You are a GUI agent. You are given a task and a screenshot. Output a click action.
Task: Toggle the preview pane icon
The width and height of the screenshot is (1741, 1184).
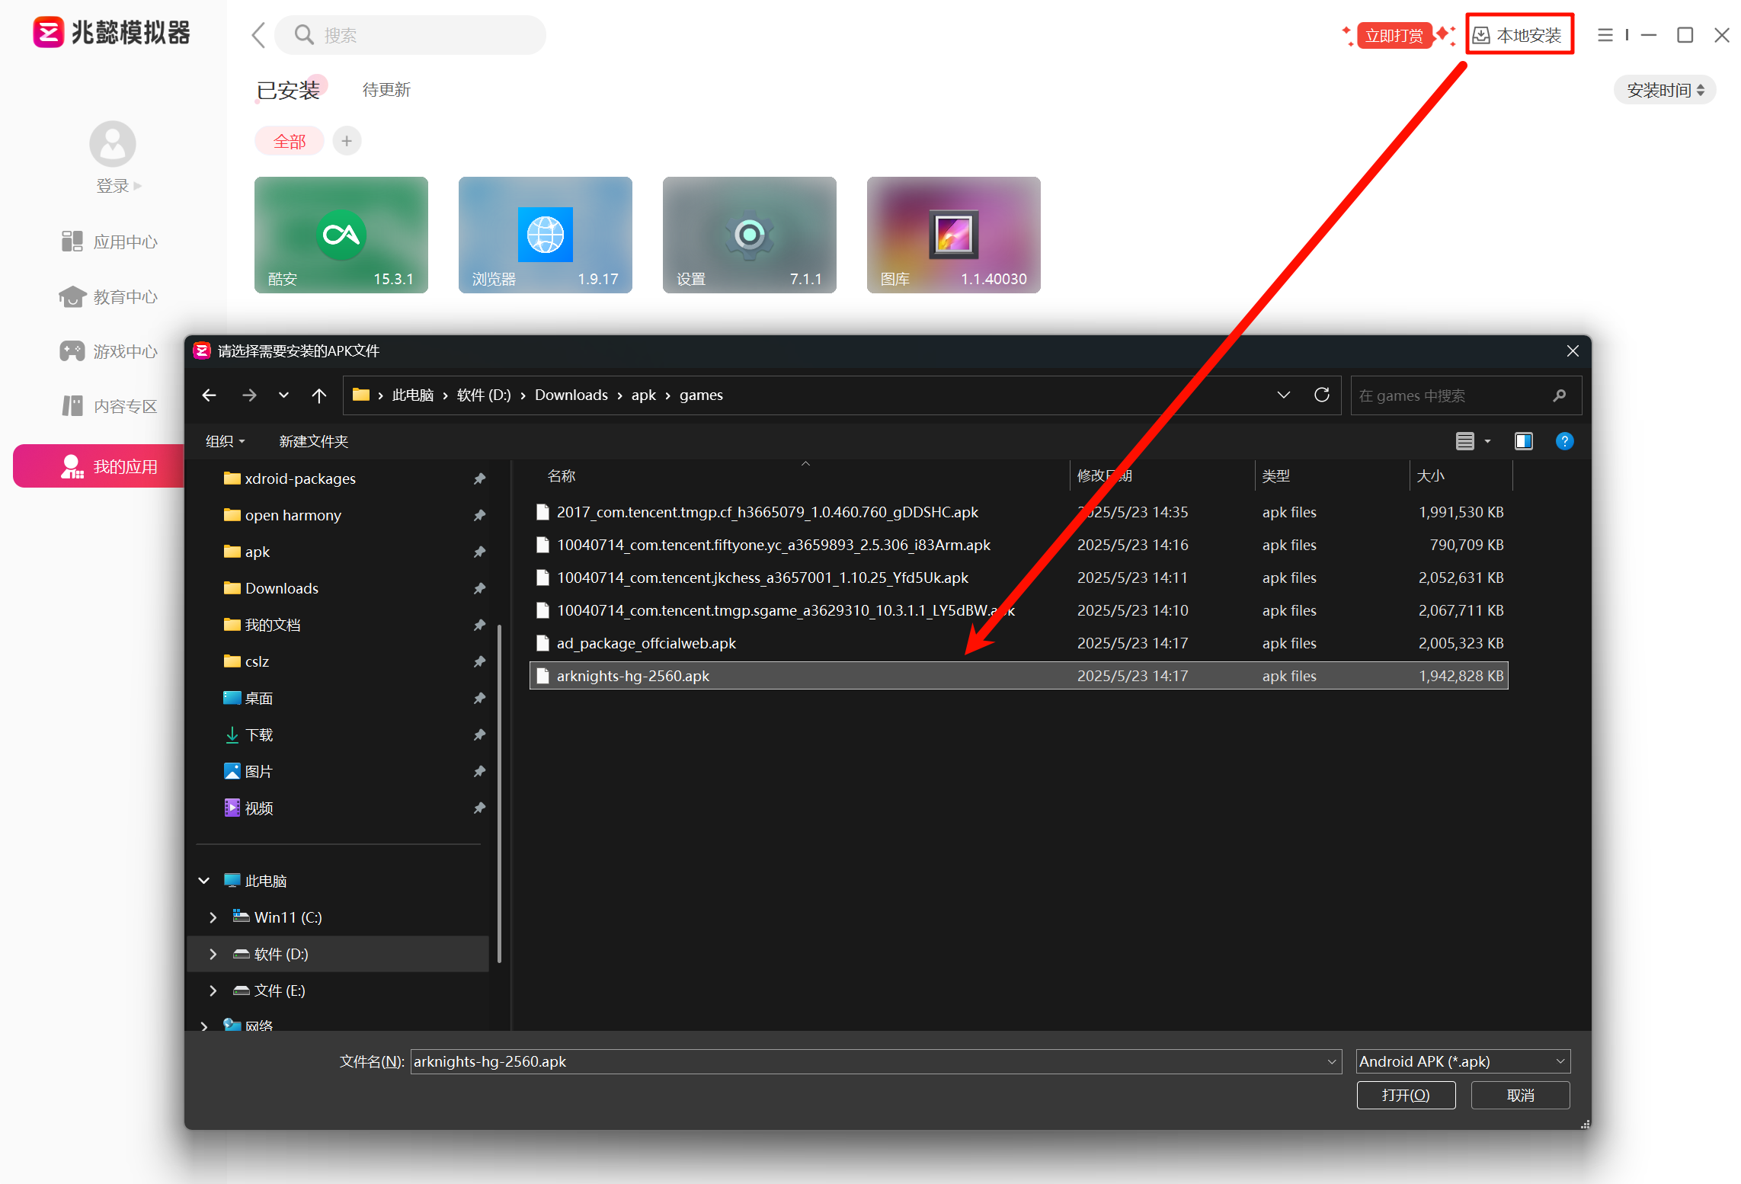click(1524, 441)
